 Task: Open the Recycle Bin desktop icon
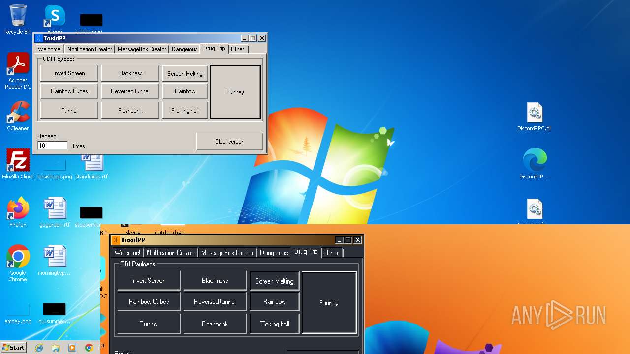pyautogui.click(x=18, y=20)
